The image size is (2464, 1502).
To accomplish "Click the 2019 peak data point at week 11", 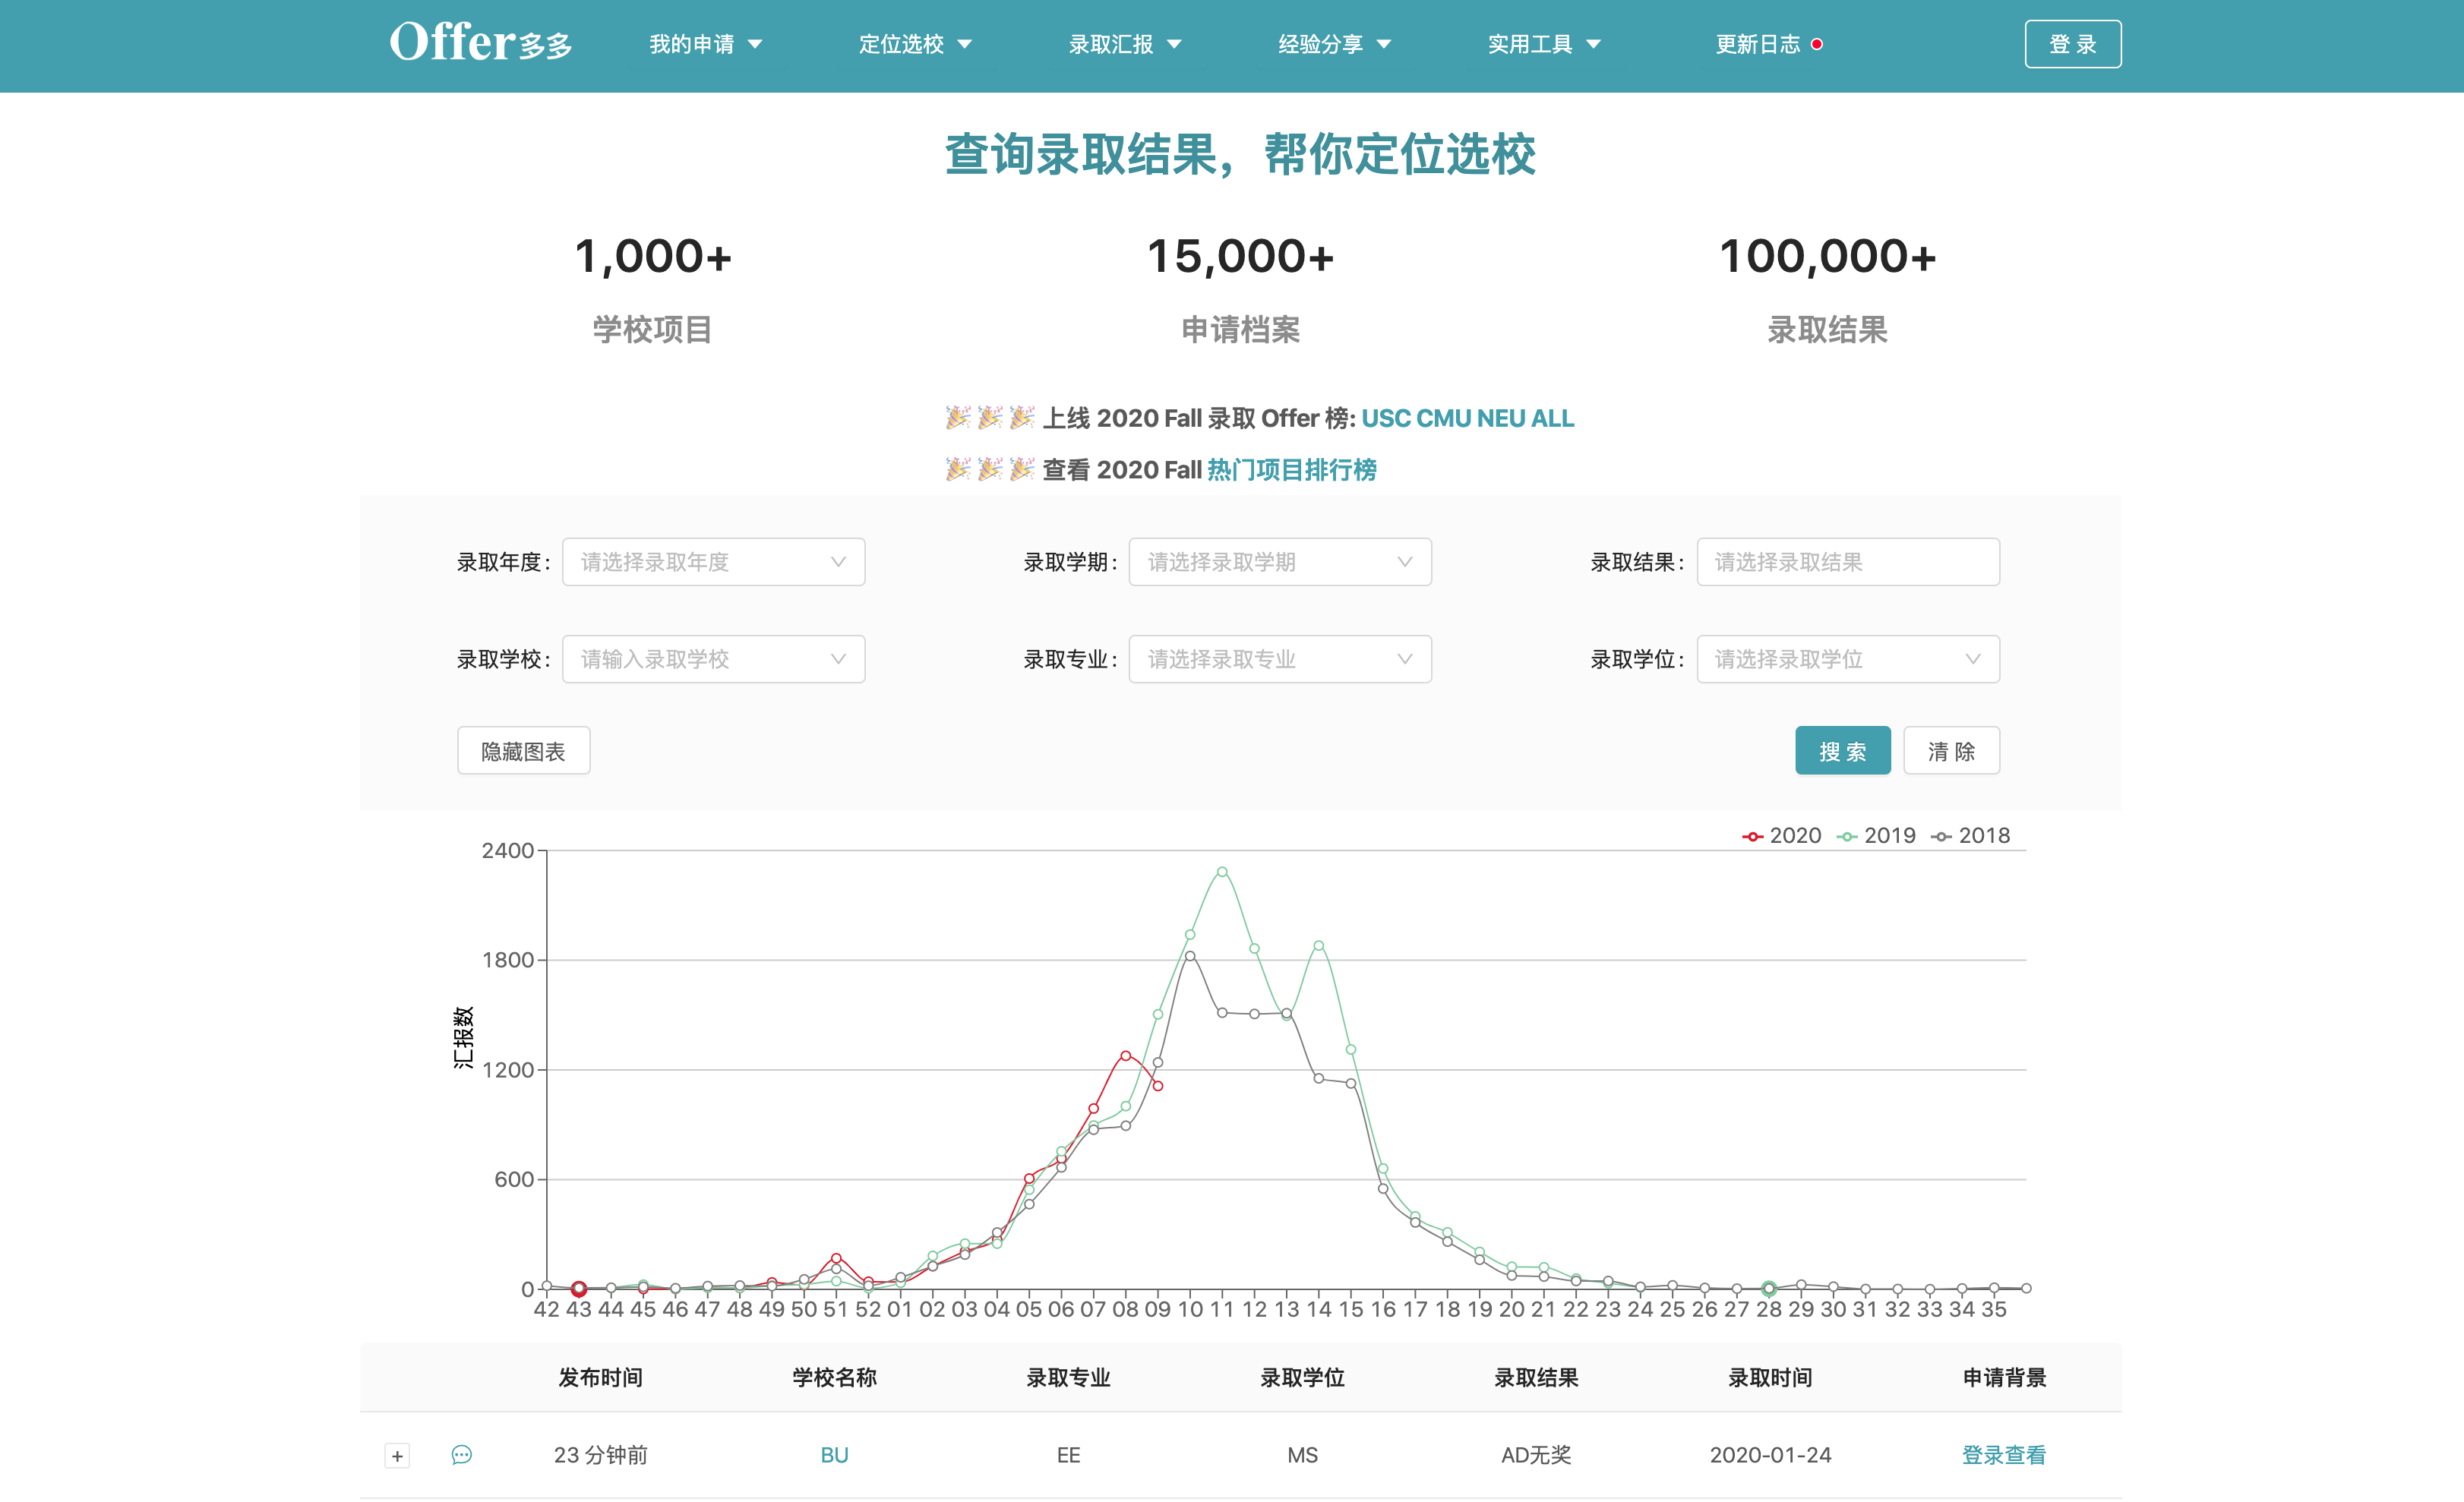I will [1222, 872].
